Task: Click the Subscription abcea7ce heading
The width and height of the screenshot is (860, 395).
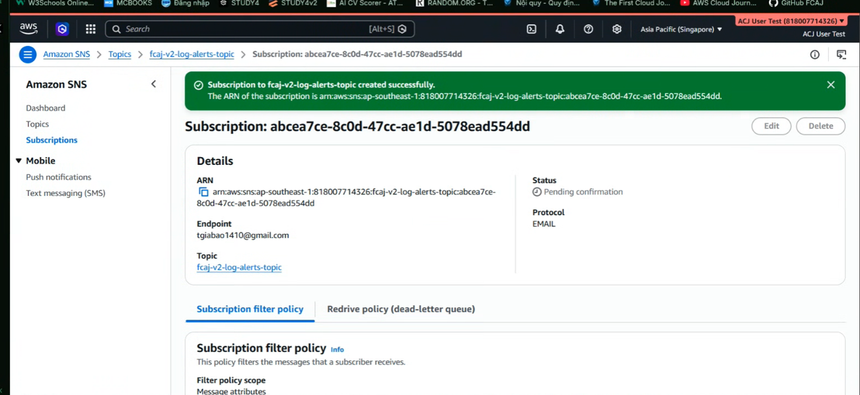Action: [x=357, y=127]
